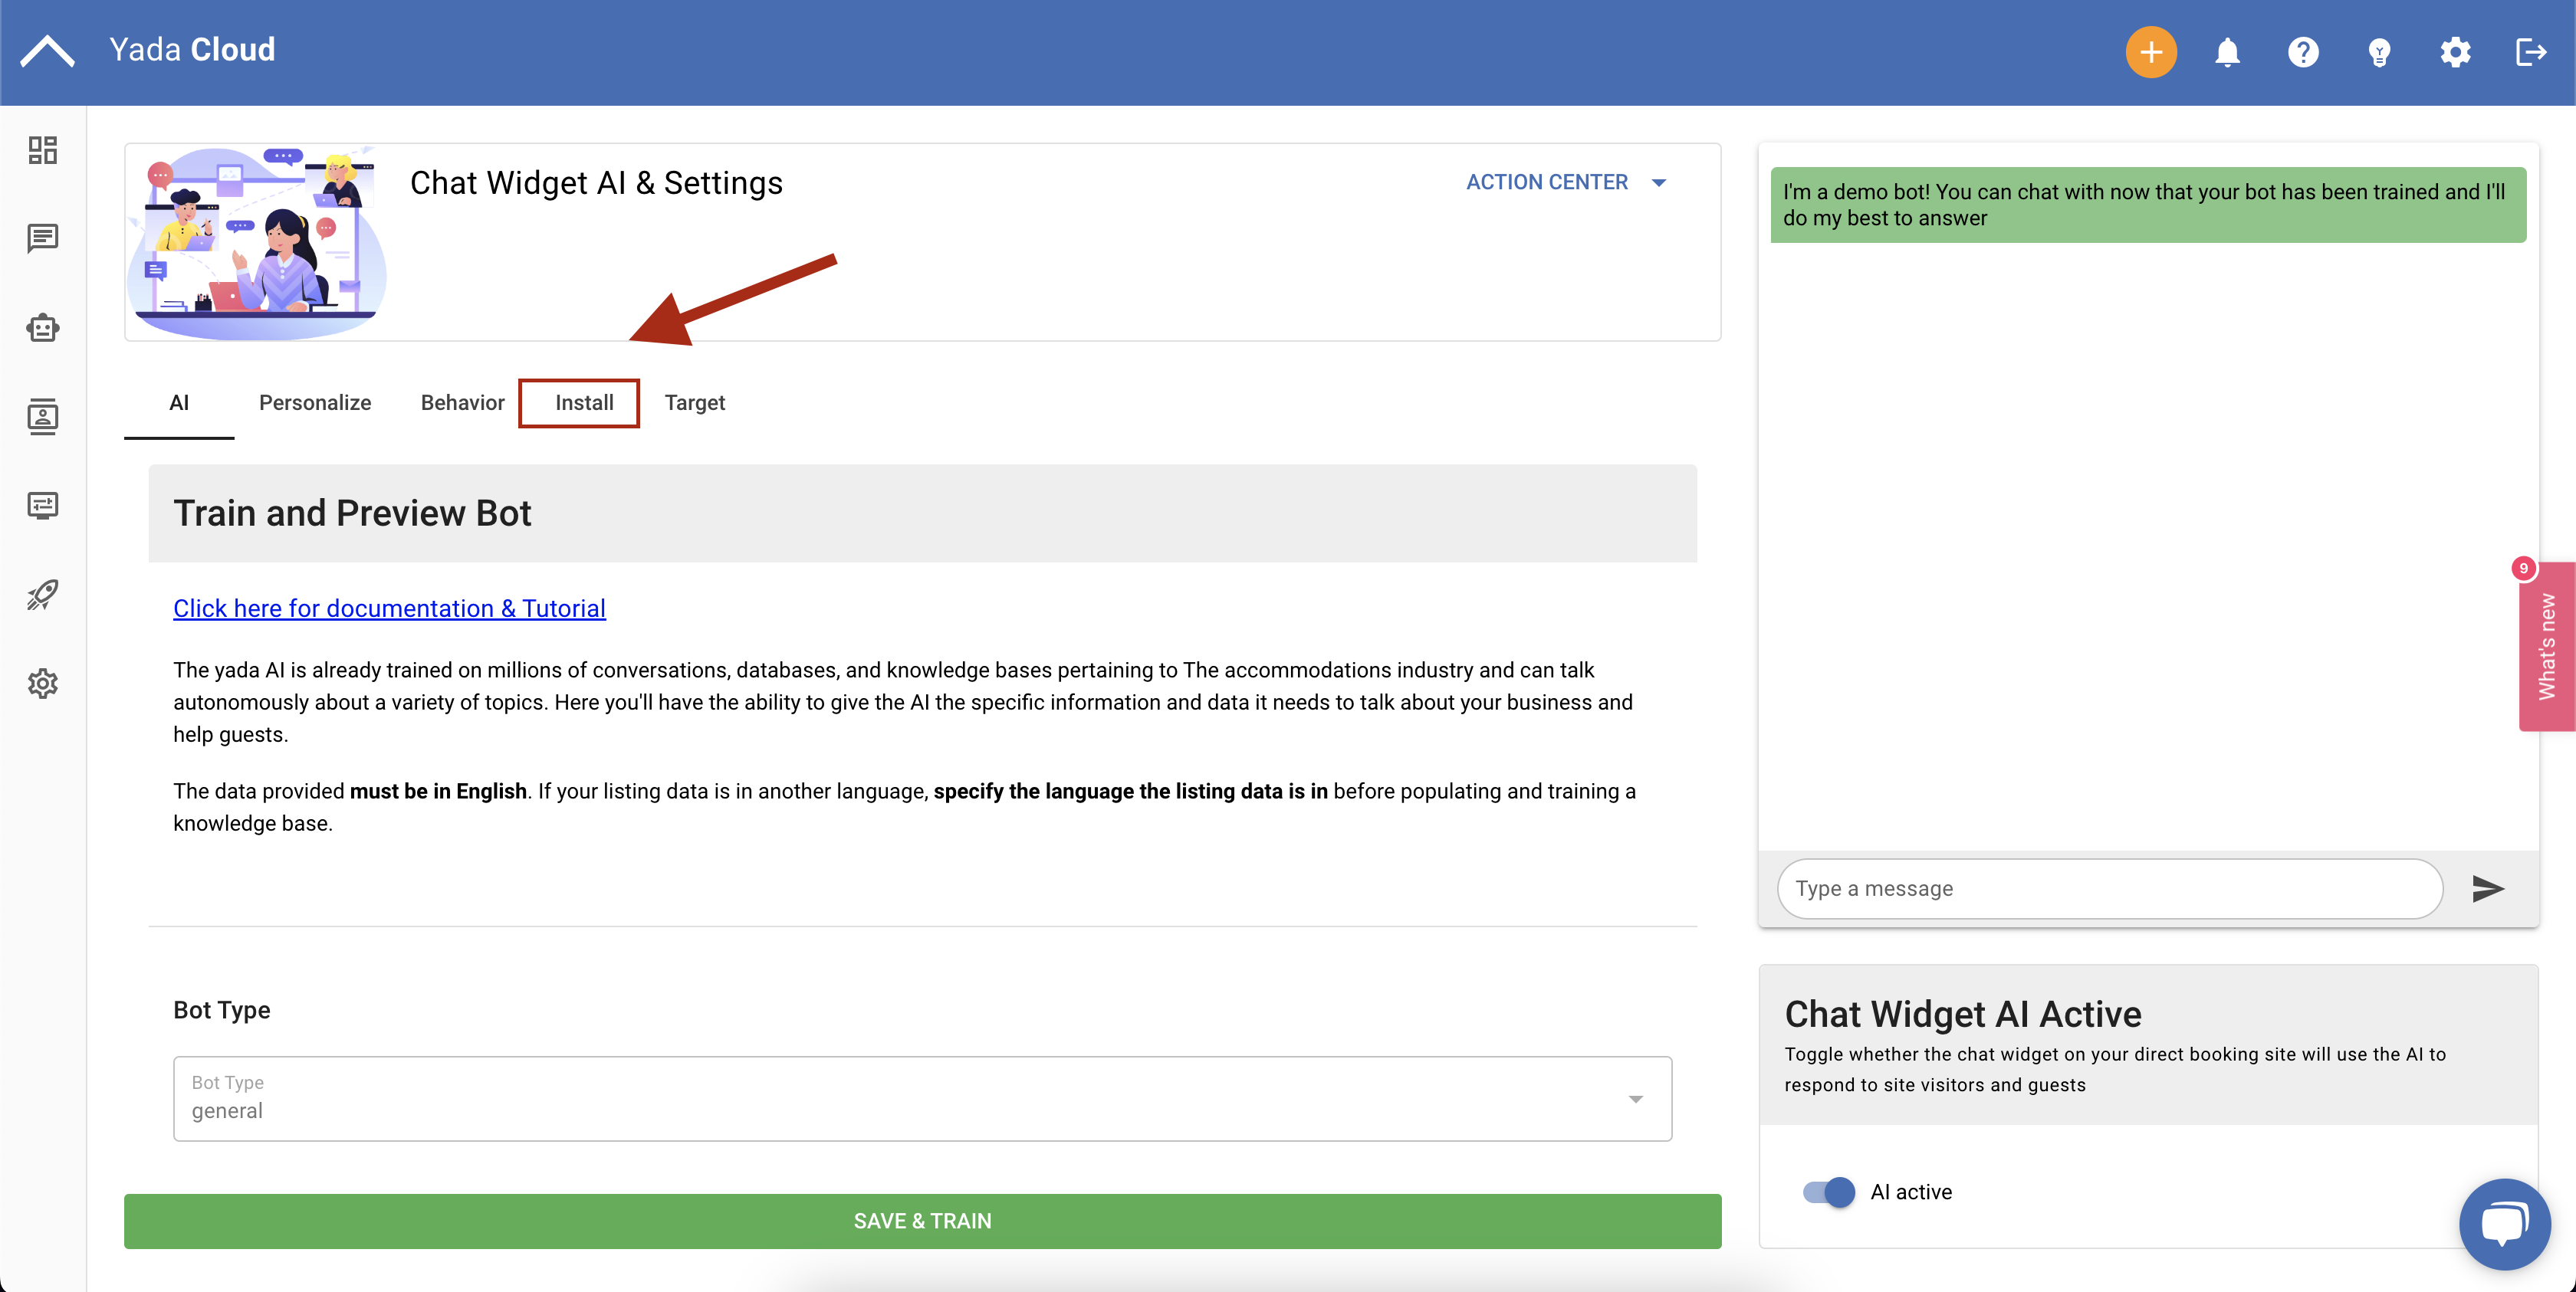Open the dashboard icon in sidebar
This screenshot has width=2576, height=1292.
(x=42, y=150)
